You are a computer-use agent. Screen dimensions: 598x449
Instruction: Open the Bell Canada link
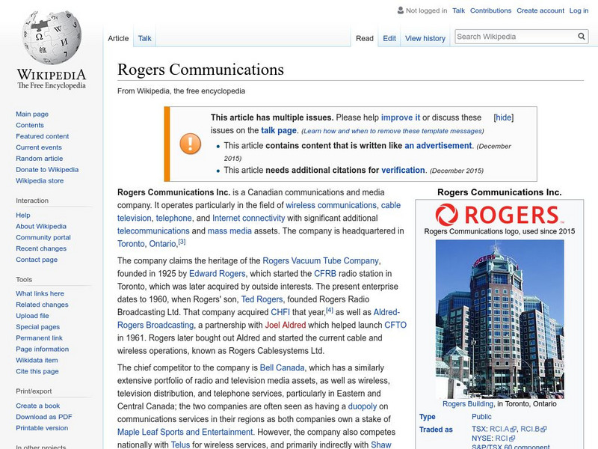pos(283,368)
